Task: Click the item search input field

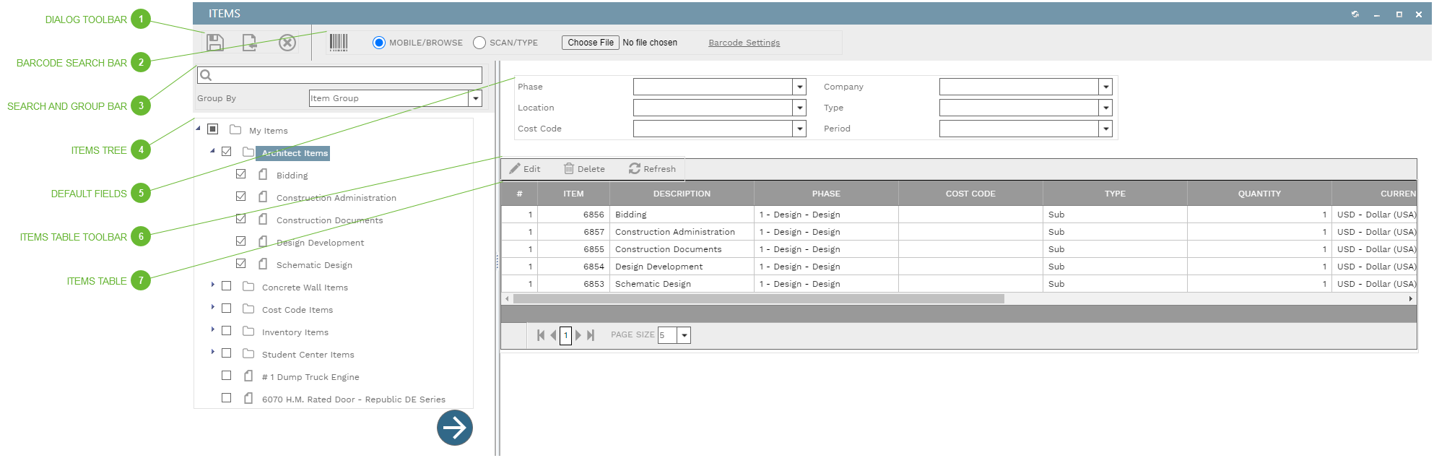Action: tap(339, 75)
